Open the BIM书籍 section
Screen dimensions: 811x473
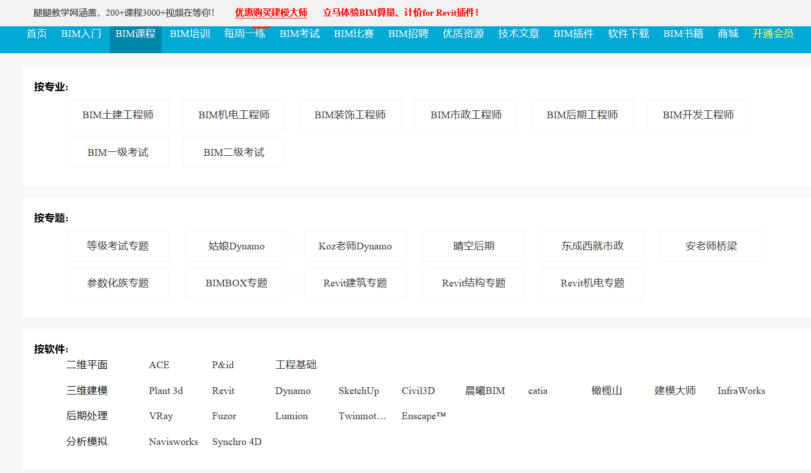tap(684, 34)
